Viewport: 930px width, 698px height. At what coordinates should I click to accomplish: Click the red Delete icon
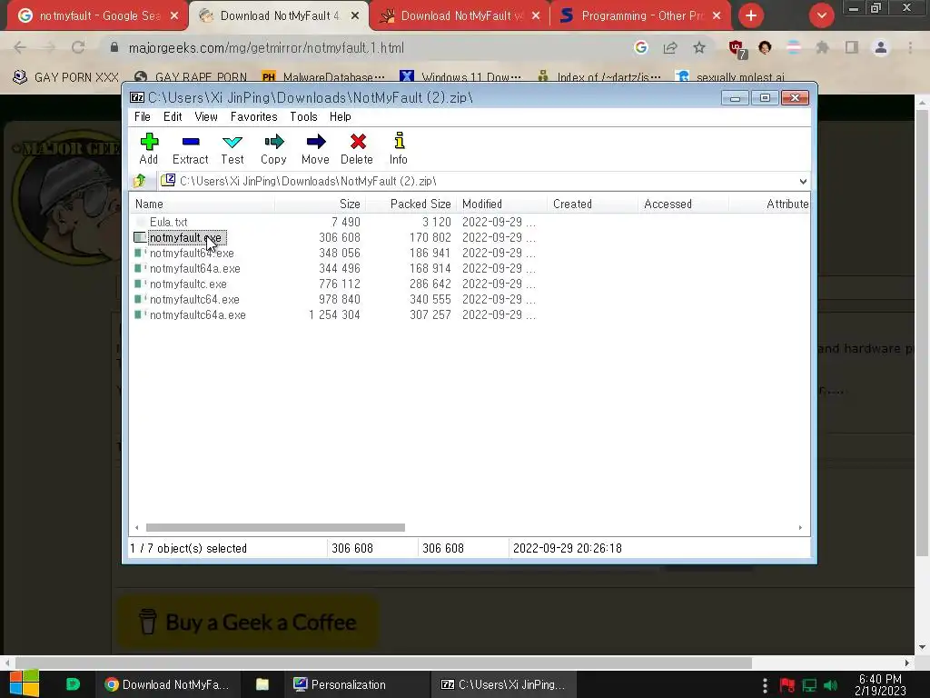coord(357,148)
